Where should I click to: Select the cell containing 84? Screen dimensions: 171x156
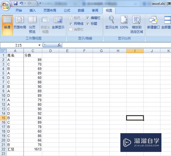click(x=33, y=118)
